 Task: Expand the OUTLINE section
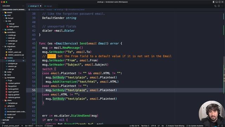[x=6, y=120]
